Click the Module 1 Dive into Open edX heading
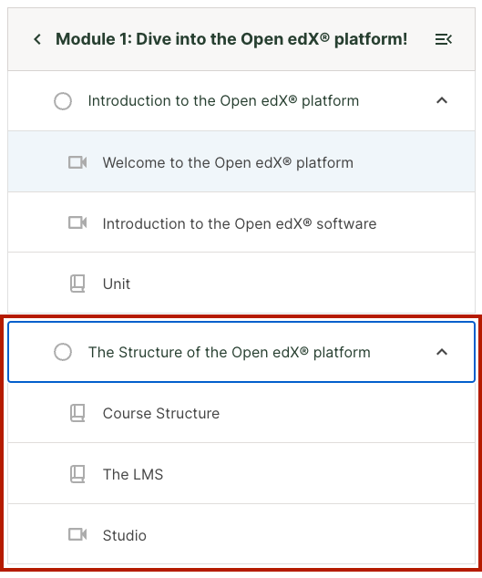Image resolution: width=482 pixels, height=578 pixels. pyautogui.click(x=231, y=39)
